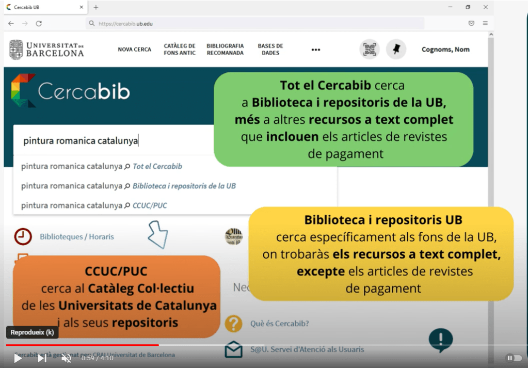Open Biblioteques / Horaris link
The width and height of the screenshot is (528, 368).
76,237
